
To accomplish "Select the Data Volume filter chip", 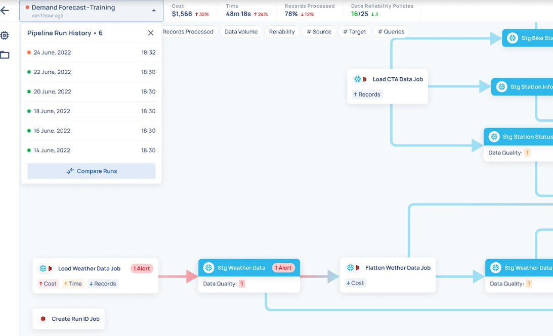I will coord(241,32).
